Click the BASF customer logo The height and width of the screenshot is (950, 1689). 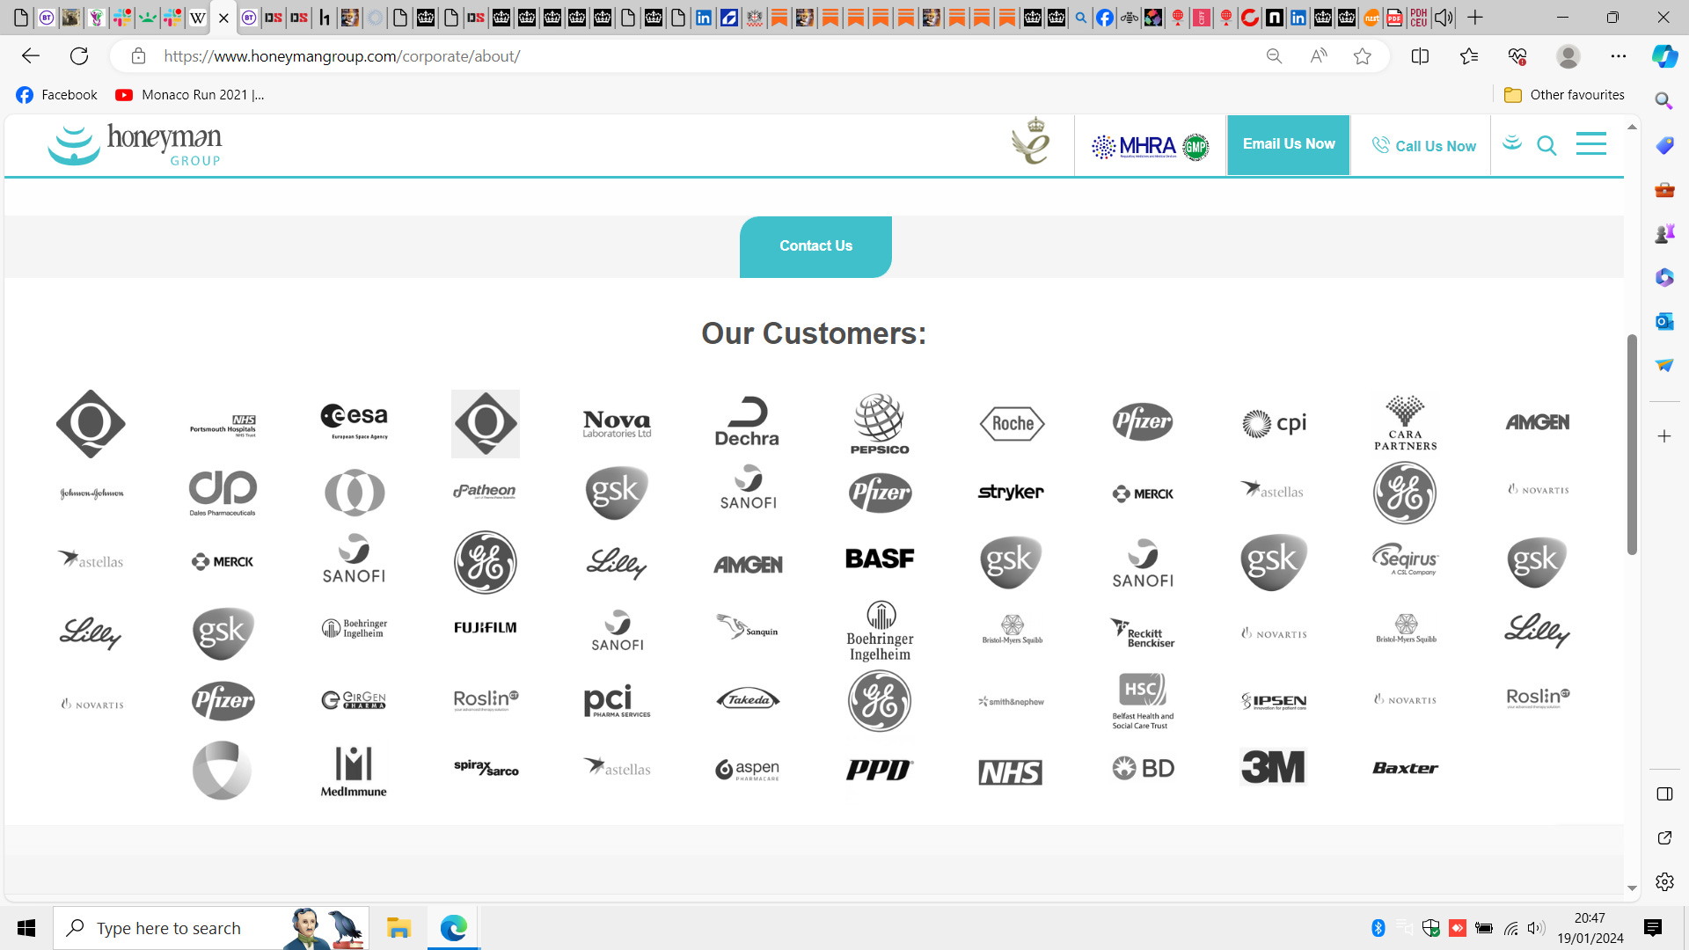[880, 559]
